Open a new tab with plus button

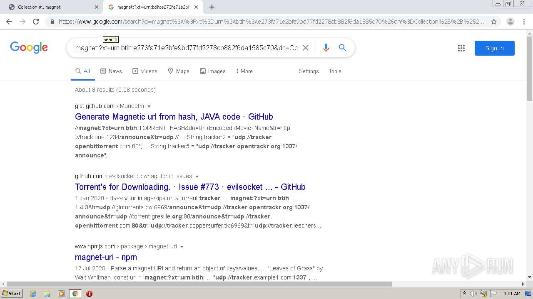(x=212, y=7)
